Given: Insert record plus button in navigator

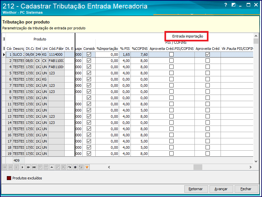Looking at the screenshot, I should [40, 167].
